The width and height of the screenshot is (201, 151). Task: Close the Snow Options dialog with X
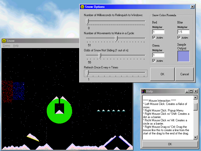pos(192,7)
